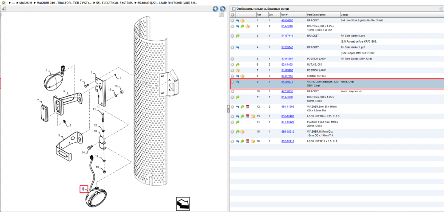
Task: Click 'RH Turn Signal, SMV, Oval' usage text
Action: click(x=356, y=59)
